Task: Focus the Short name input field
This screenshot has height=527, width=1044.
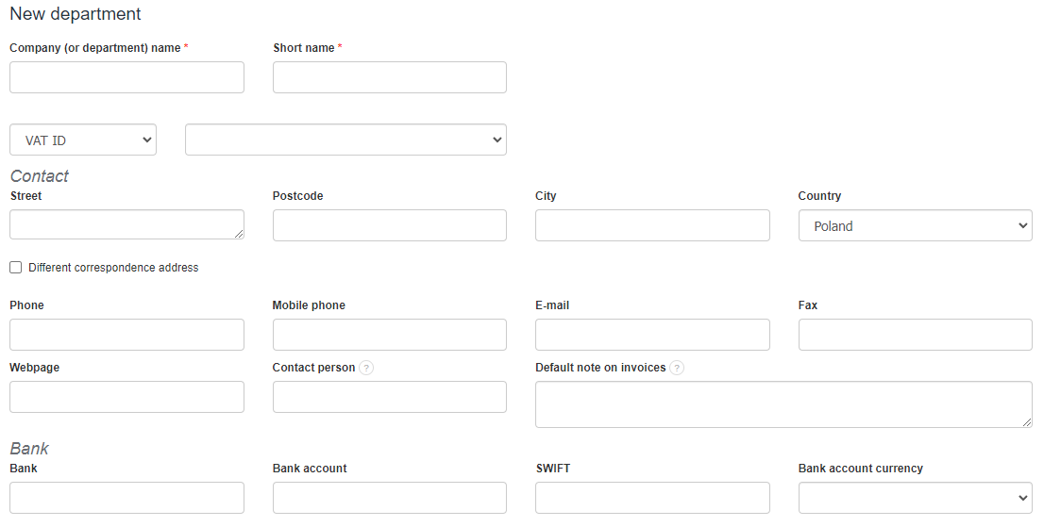Action: click(389, 77)
